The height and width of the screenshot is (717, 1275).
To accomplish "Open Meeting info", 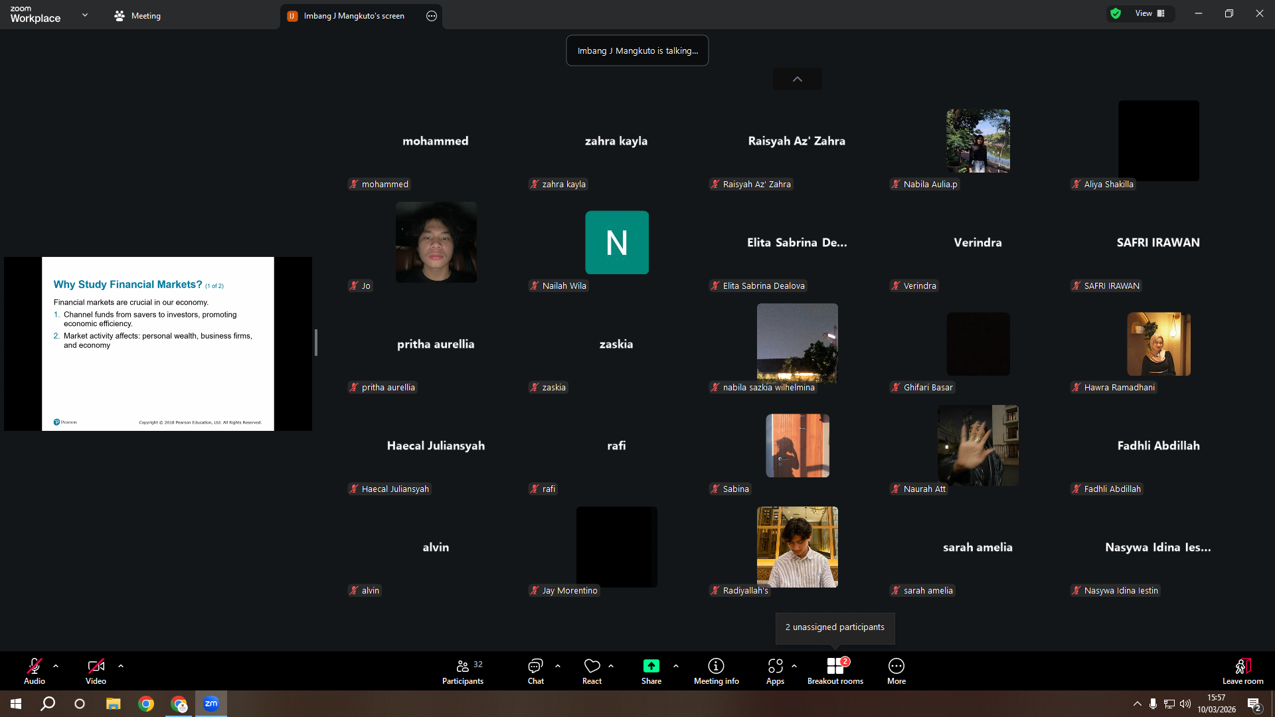I will pos(716,671).
